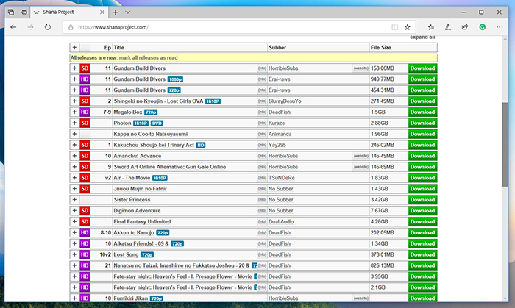Click the SD badge on Amanchu! Advance row
The height and width of the screenshot is (308, 515).
(85, 156)
